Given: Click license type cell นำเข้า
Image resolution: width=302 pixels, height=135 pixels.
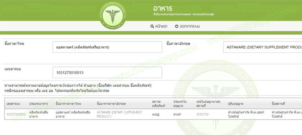Looking at the screenshot, I should 177,115.
